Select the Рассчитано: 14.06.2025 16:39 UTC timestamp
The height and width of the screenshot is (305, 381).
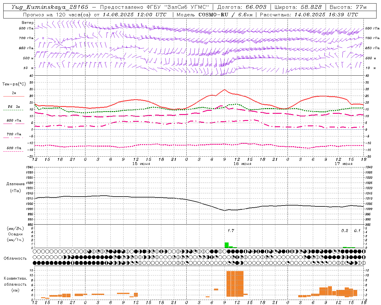click(309, 15)
